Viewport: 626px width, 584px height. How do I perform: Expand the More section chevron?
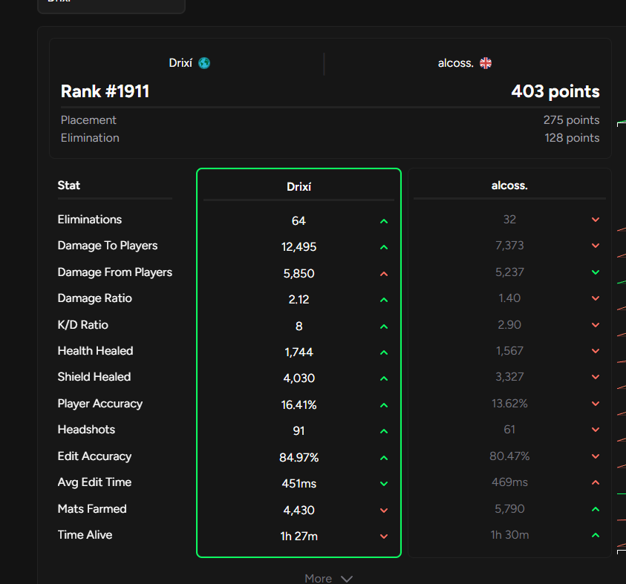(347, 579)
